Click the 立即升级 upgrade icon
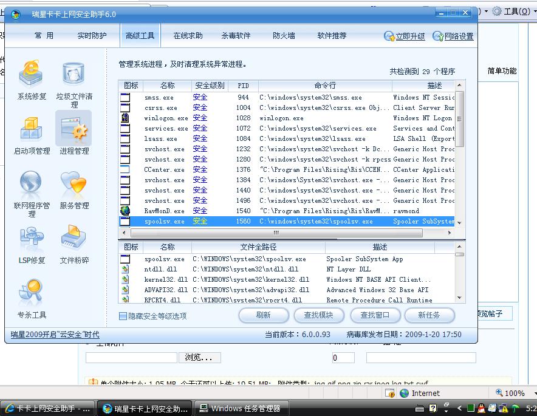 389,36
